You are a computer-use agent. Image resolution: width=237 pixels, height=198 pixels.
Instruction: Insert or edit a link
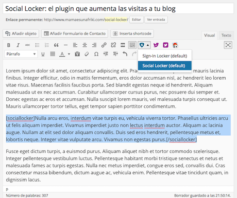coord(104,45)
